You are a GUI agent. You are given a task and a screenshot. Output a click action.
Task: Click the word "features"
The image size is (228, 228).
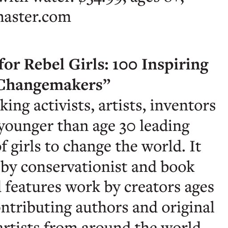33,187
